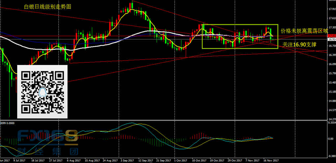Click the red price tag on axis

click(x=332, y=36)
